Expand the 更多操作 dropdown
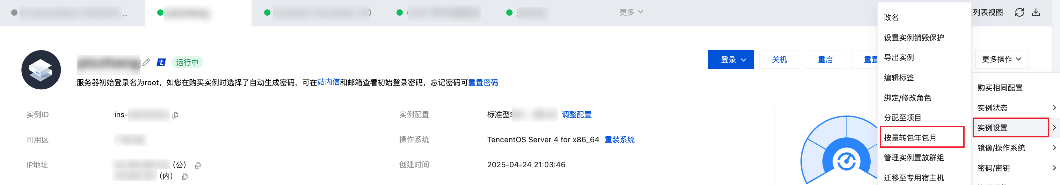Screen dimensions: 1060x185 pyautogui.click(x=1002, y=59)
